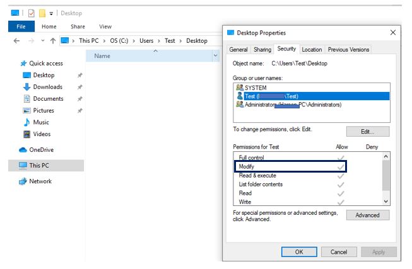The height and width of the screenshot is (269, 412).
Task: Open the File menu
Action: click(x=21, y=26)
